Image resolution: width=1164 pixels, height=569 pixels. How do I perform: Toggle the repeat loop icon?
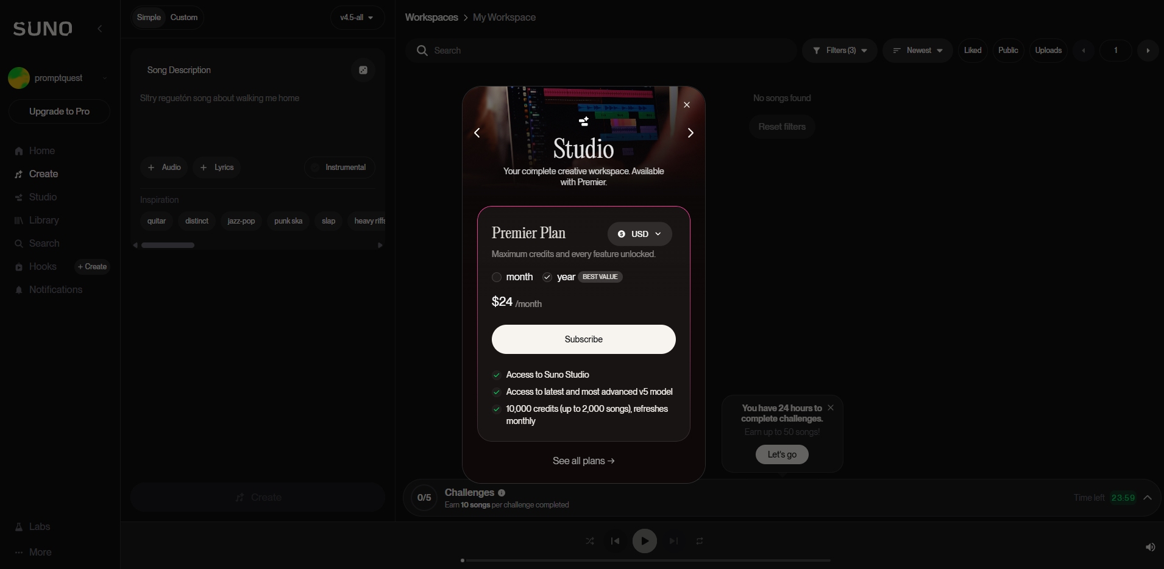700,541
